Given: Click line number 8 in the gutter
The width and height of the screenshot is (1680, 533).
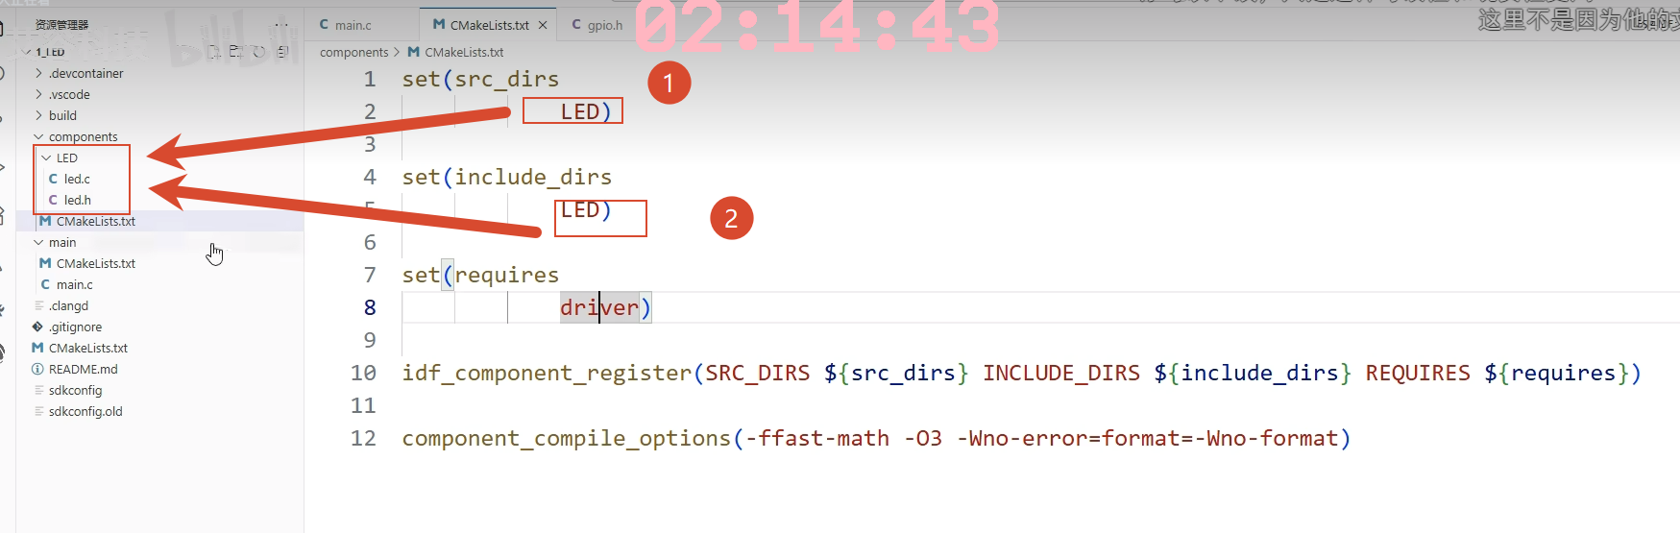Looking at the screenshot, I should (370, 307).
